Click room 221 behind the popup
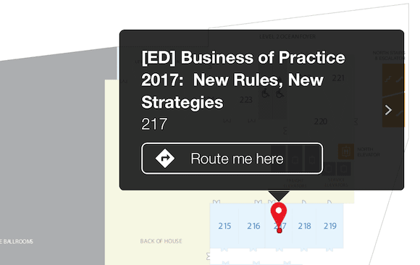Screen dimensions: 420x265 (x=338, y=78)
